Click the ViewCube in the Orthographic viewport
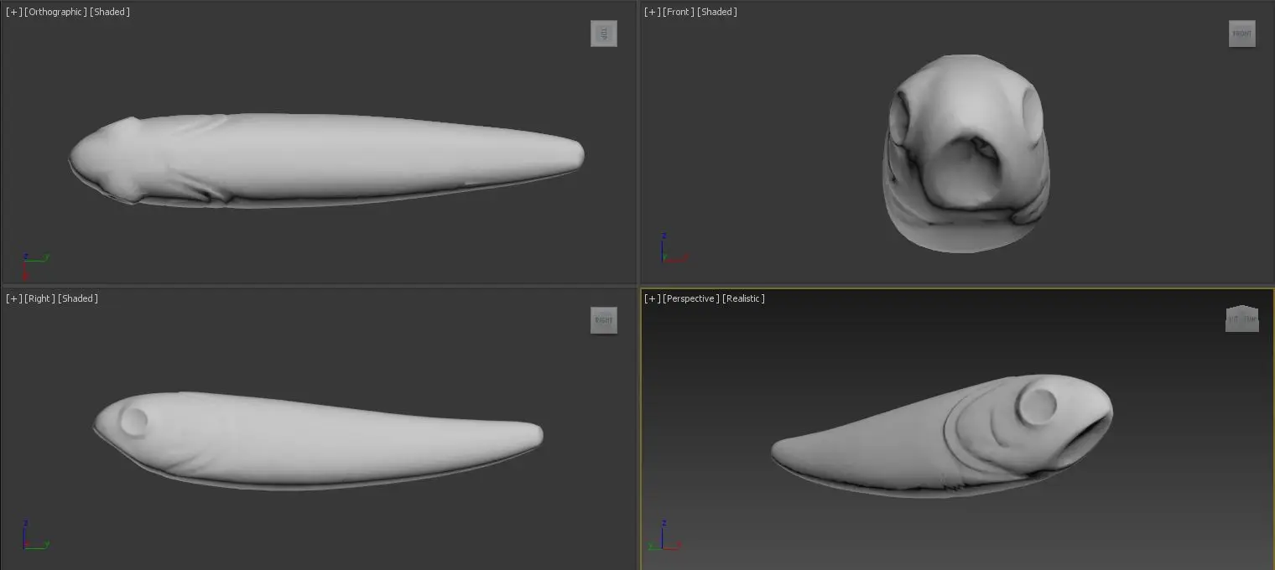Screen dimensions: 1275x570 pos(604,34)
